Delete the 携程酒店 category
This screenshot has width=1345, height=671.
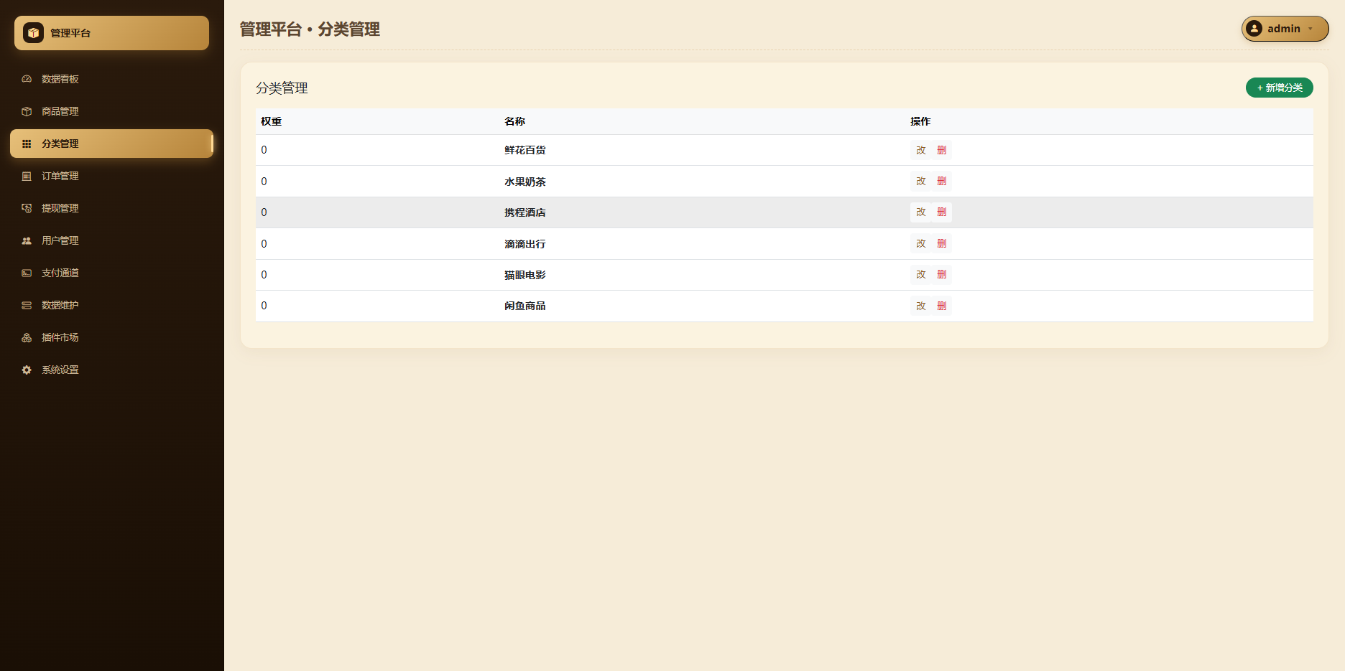[942, 212]
